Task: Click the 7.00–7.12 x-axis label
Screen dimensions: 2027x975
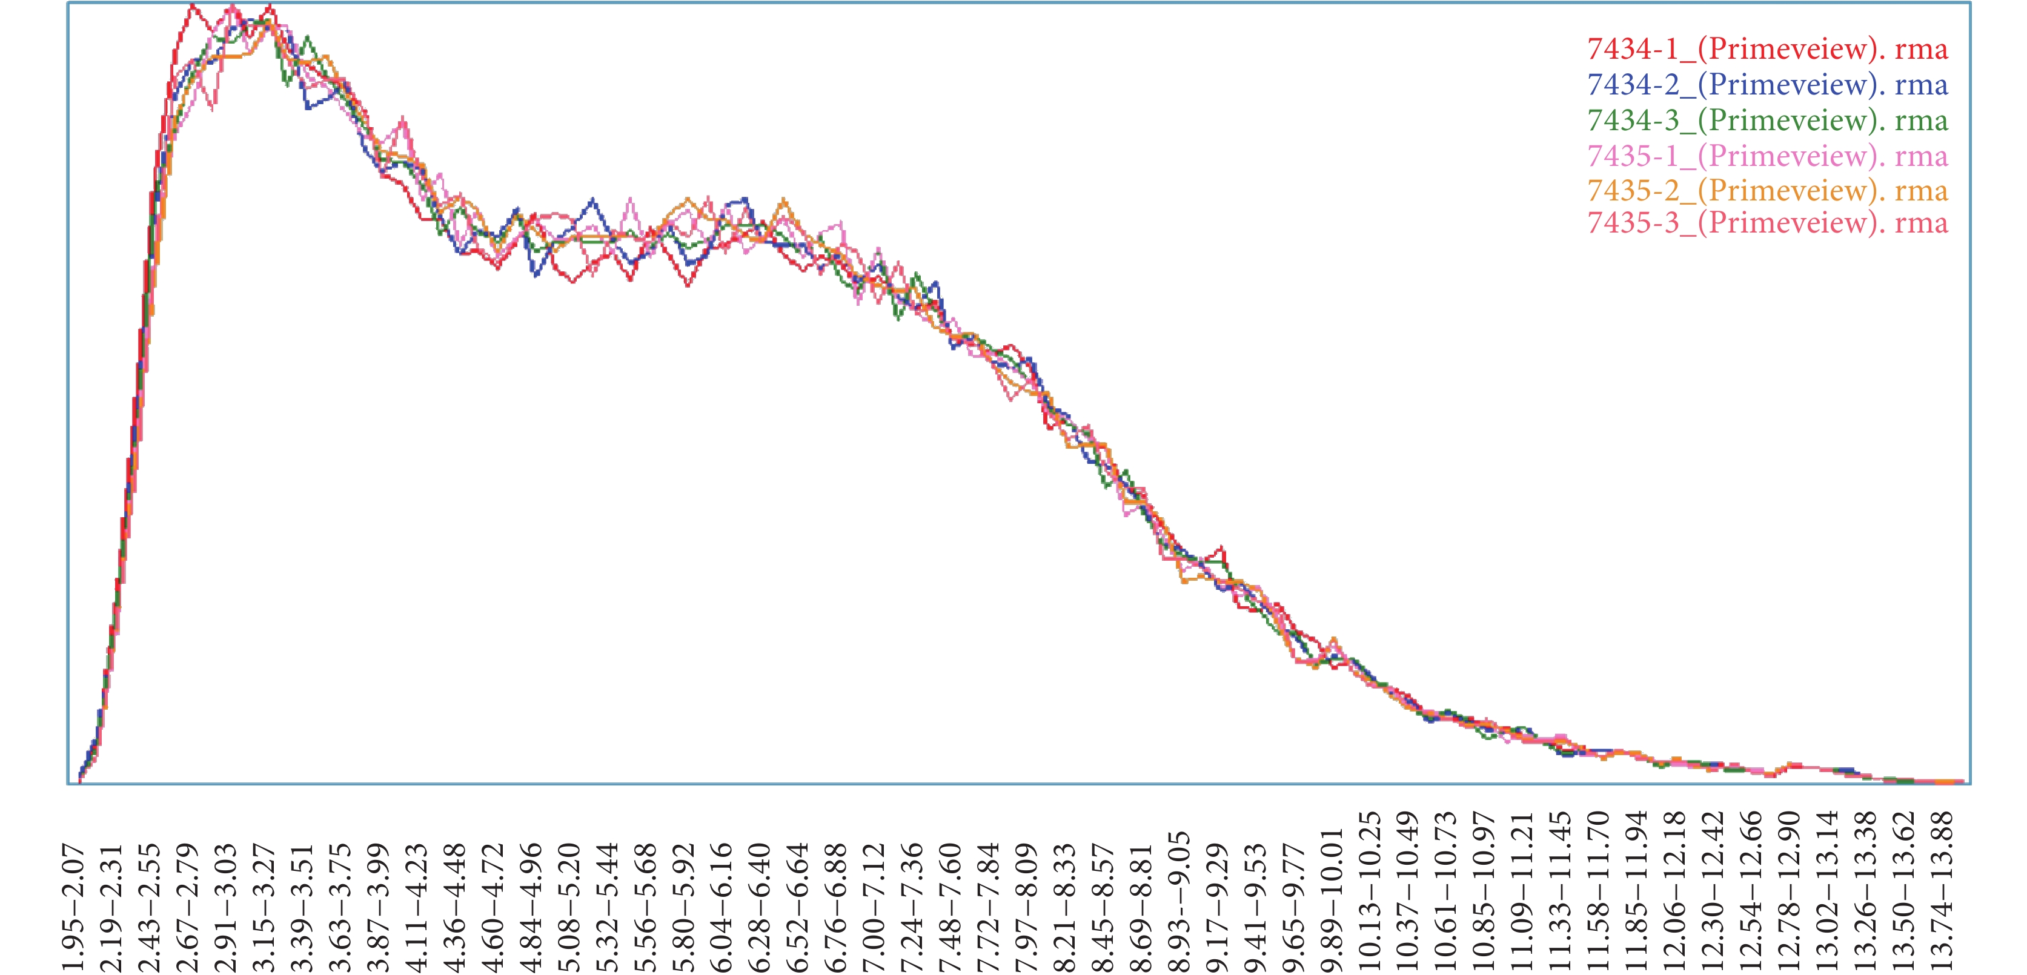Action: click(x=874, y=907)
